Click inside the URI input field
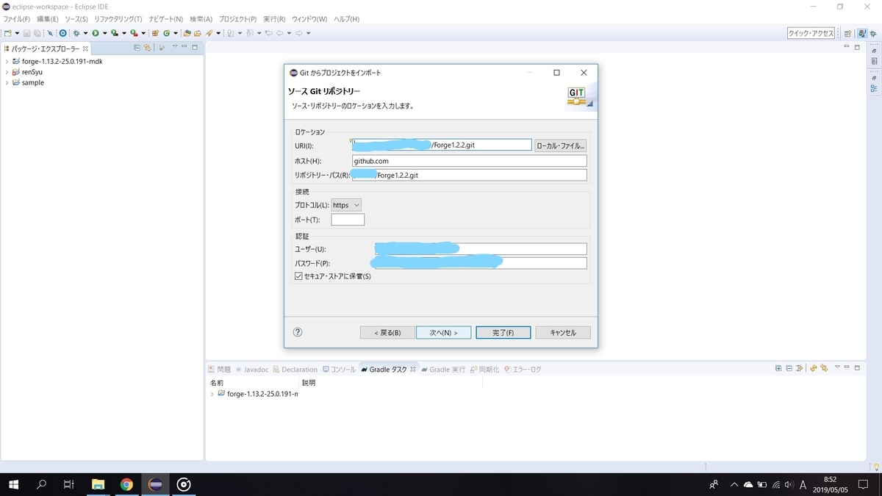Screen dimensions: 882x496 (x=441, y=145)
